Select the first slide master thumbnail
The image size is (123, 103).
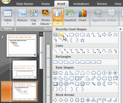(x=22, y=45)
